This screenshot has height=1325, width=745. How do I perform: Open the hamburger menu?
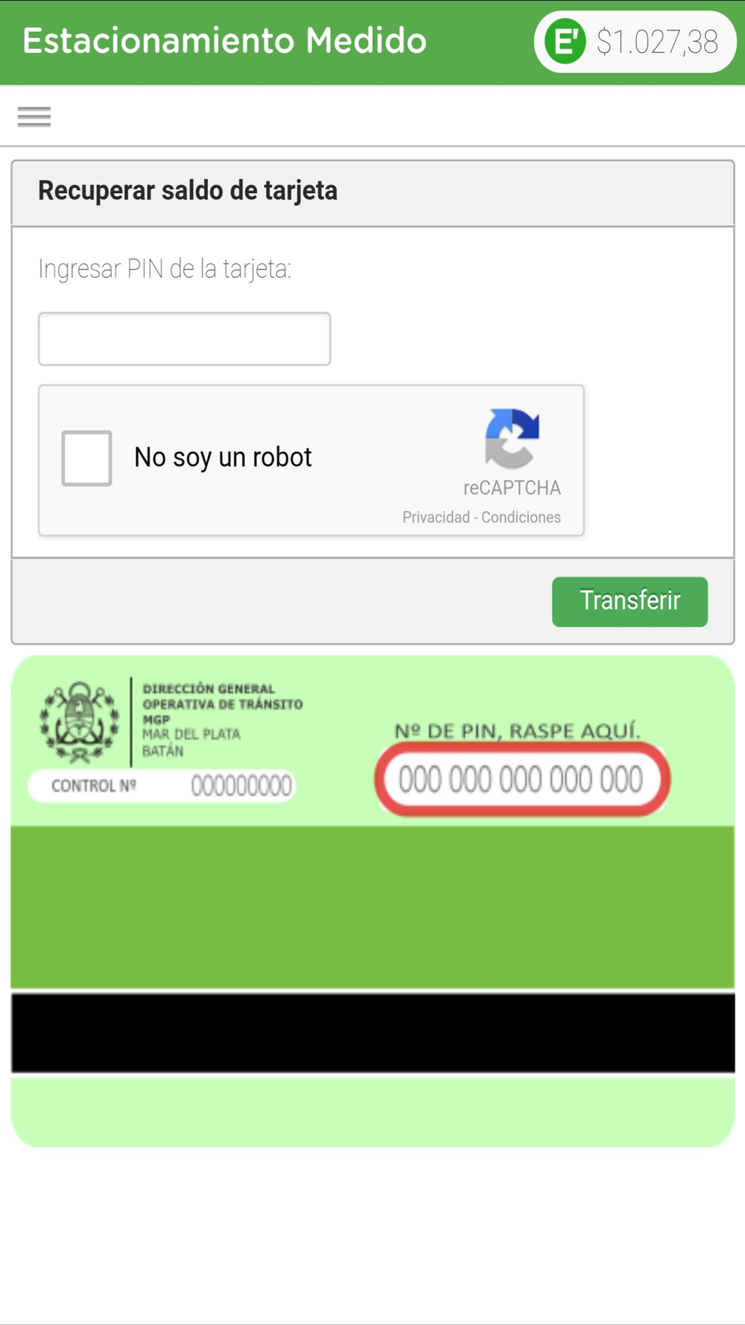[x=34, y=117]
